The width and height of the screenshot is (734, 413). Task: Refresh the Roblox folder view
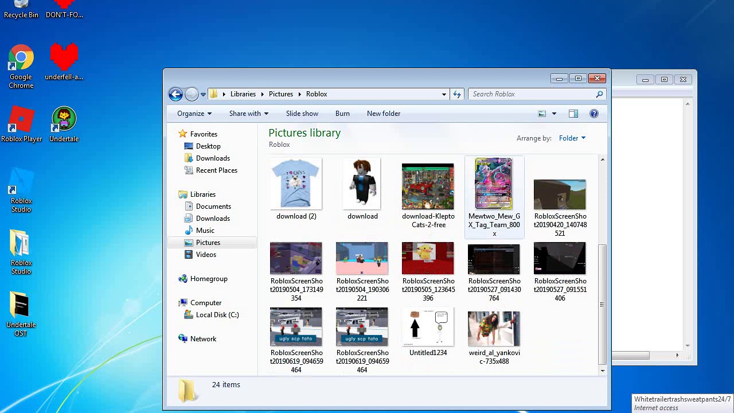click(457, 94)
